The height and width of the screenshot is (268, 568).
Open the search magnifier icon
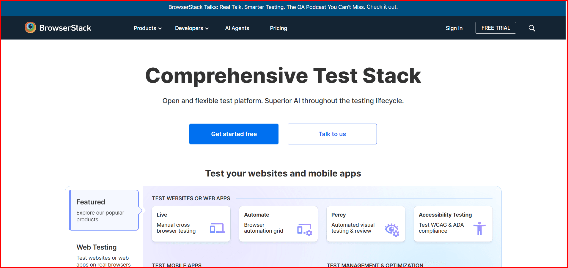[x=532, y=28]
